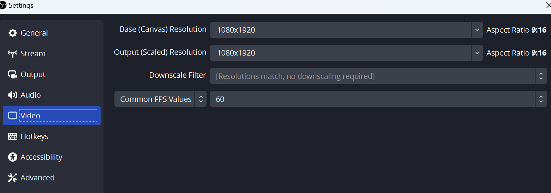Click the Settings window title
The image size is (551, 193).
pyautogui.click(x=21, y=5)
